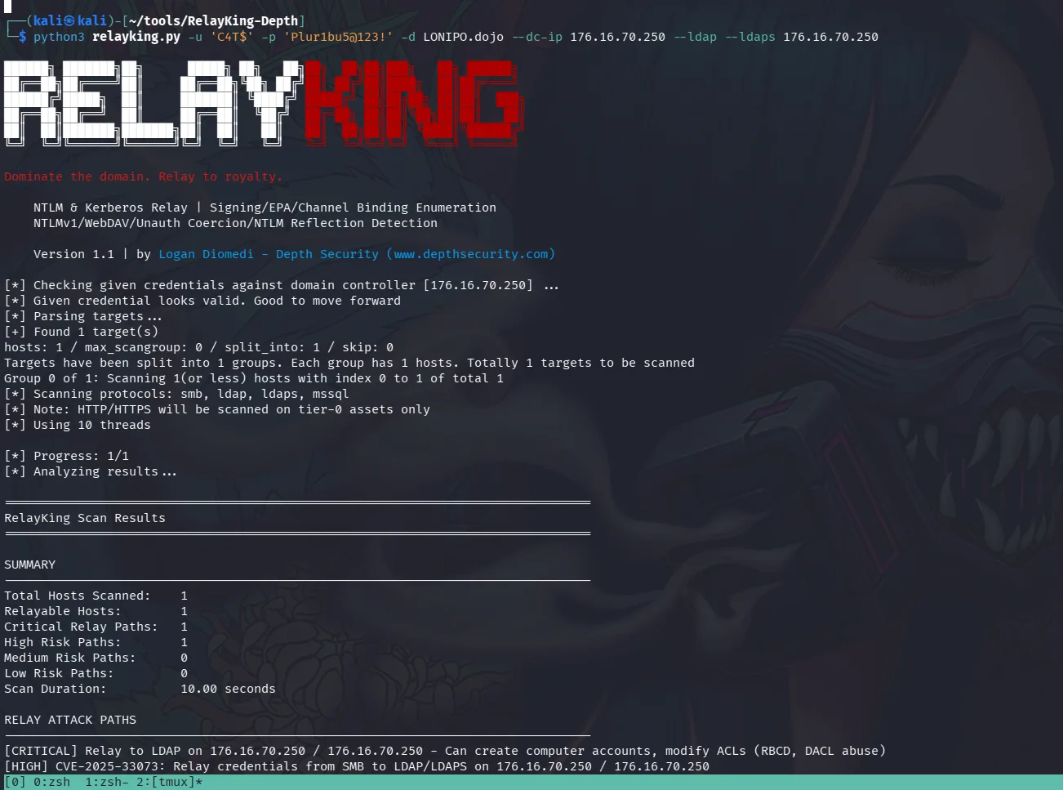Screen dimensions: 1063x790
Task: Select tmux window 0:zsh in status bar
Action: point(51,782)
